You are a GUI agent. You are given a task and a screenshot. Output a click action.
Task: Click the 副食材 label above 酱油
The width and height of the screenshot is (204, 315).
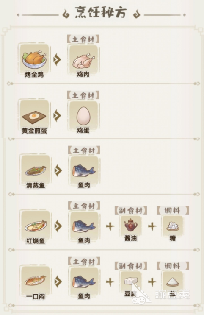click(x=131, y=210)
